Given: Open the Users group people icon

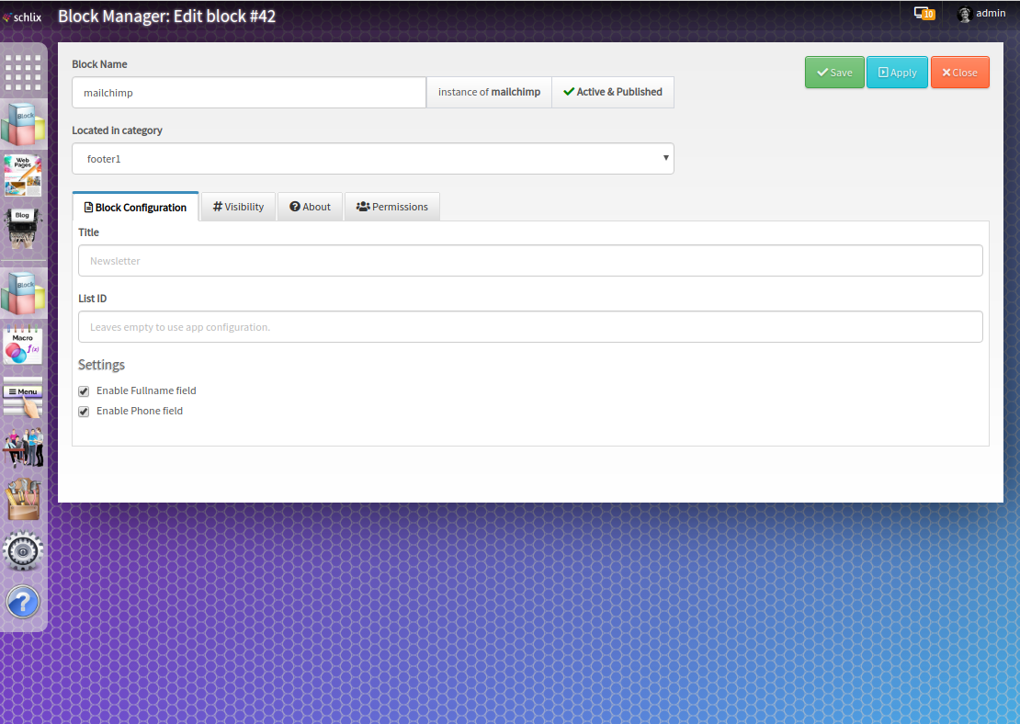Looking at the screenshot, I should click(23, 447).
